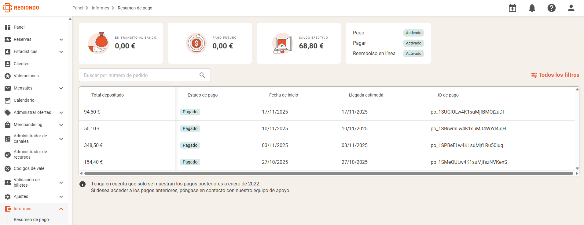Open Valoraciones star icon in sidebar
This screenshot has width=584, height=225.
coord(8,76)
